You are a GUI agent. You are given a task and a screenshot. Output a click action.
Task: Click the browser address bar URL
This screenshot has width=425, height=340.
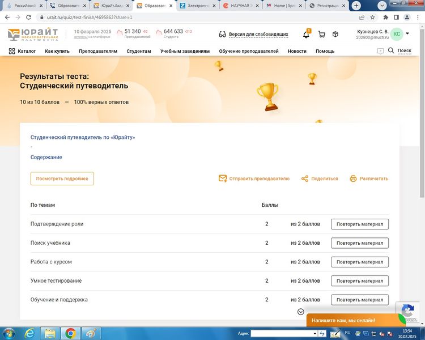(90, 18)
